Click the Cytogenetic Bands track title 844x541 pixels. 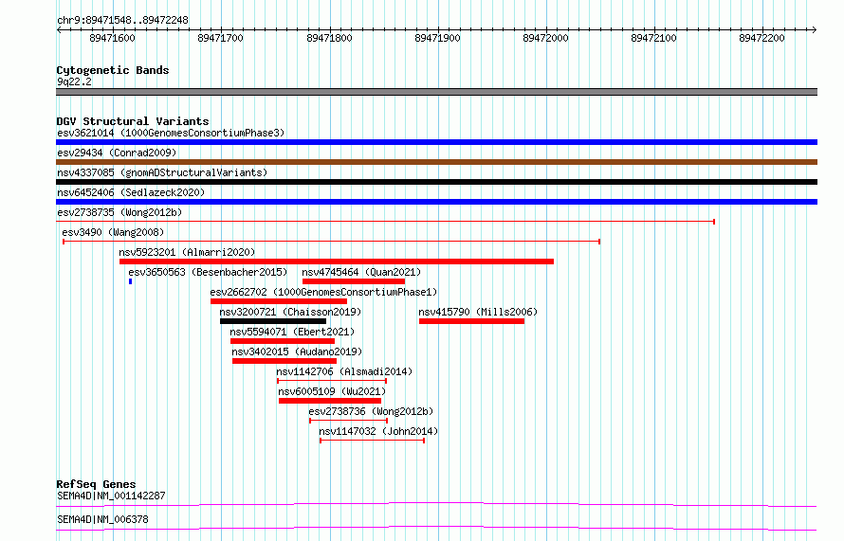[113, 70]
